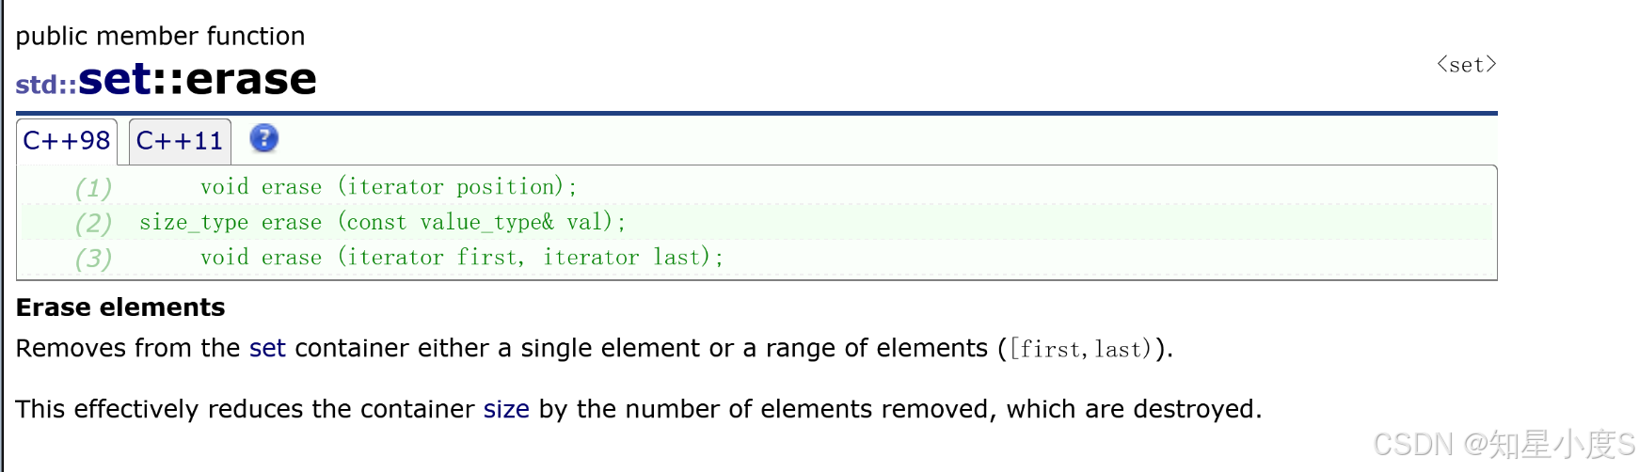Select signature (2) size_type erase const value_type
1639x472 pixels.
[382, 222]
